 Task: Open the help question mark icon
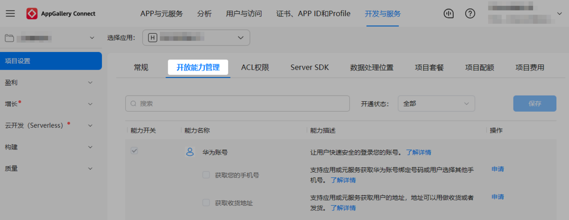click(470, 14)
